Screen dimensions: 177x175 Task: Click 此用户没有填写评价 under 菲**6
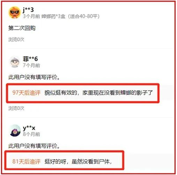coord(34,77)
